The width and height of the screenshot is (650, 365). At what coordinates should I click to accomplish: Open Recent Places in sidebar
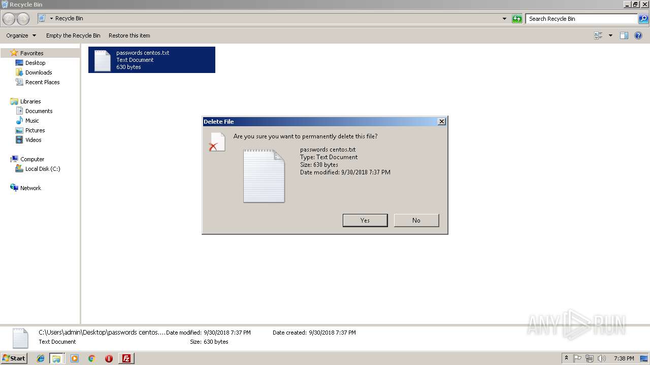coord(42,82)
